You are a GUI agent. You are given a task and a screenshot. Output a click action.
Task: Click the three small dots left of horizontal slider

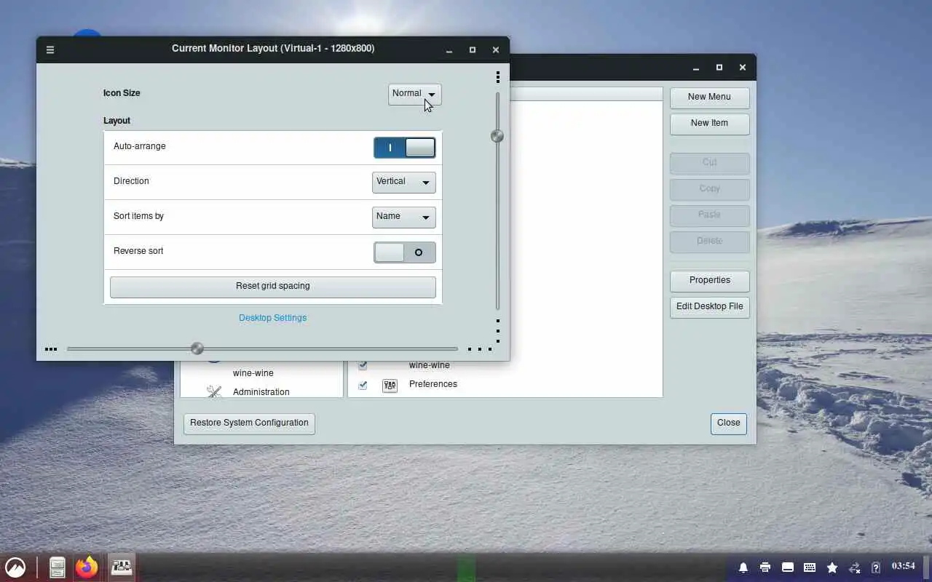pyautogui.click(x=51, y=349)
